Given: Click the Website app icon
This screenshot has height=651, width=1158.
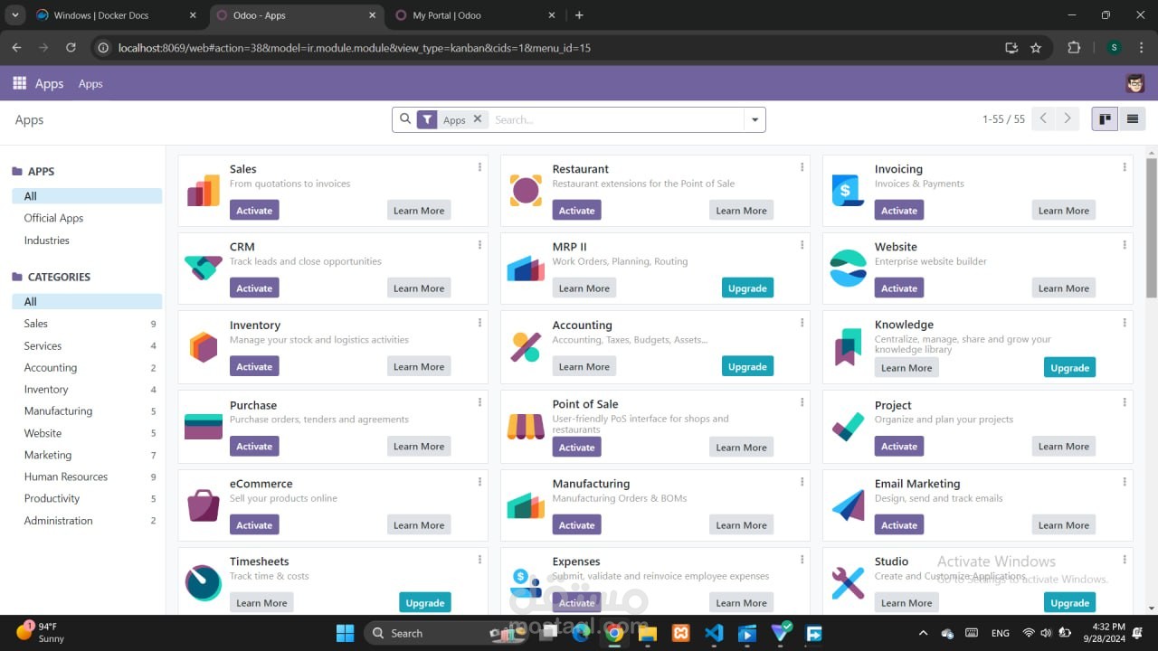Looking at the screenshot, I should tap(848, 269).
